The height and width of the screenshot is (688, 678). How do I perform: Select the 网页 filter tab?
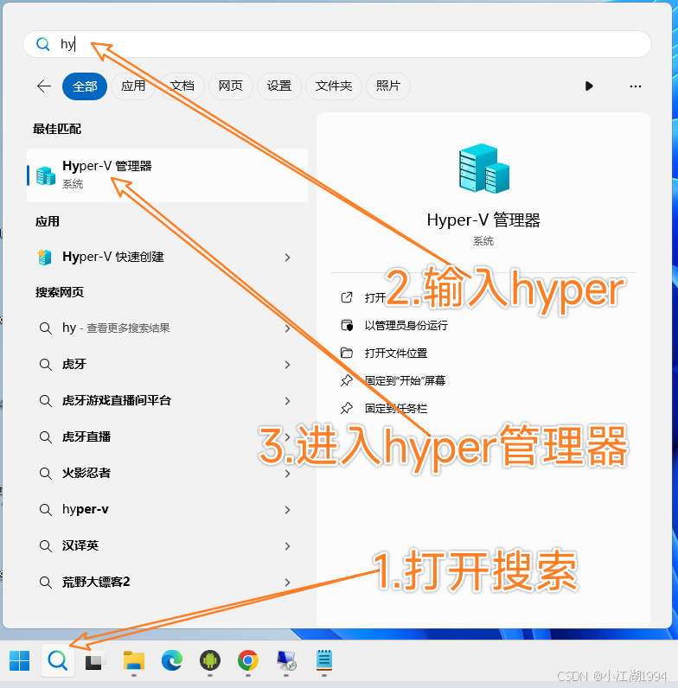point(231,86)
